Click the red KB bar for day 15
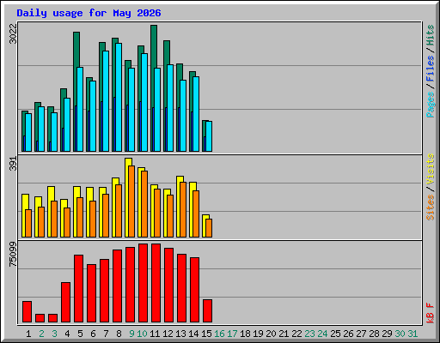440x343 pixels. pyautogui.click(x=207, y=310)
